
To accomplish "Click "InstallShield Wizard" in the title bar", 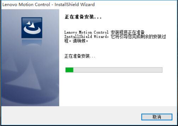I will click(x=75, y=5).
